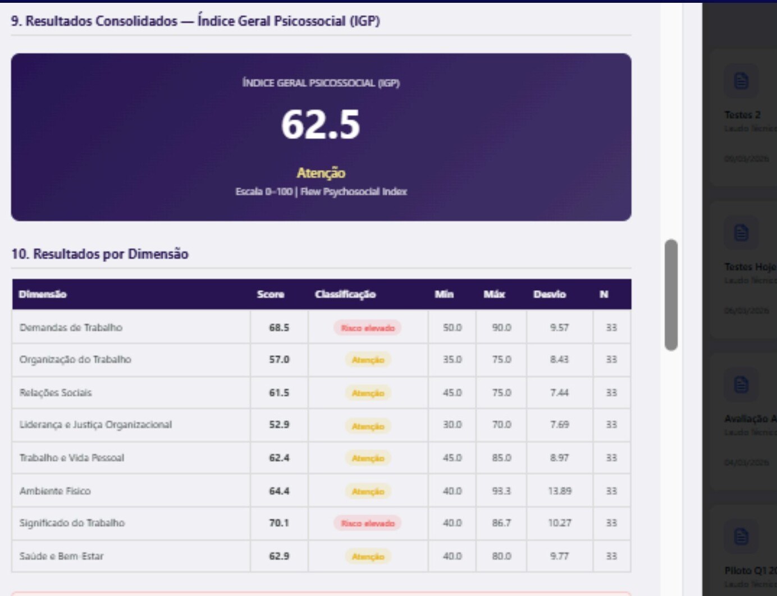Click maximum 80.0 in Saúde e Bem-Estar row
The image size is (777, 596).
501,556
